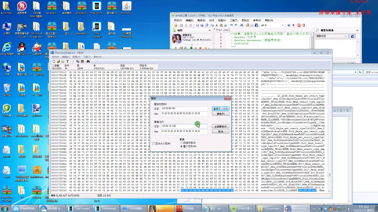Select the 所选内容 radio button

click(x=181, y=143)
